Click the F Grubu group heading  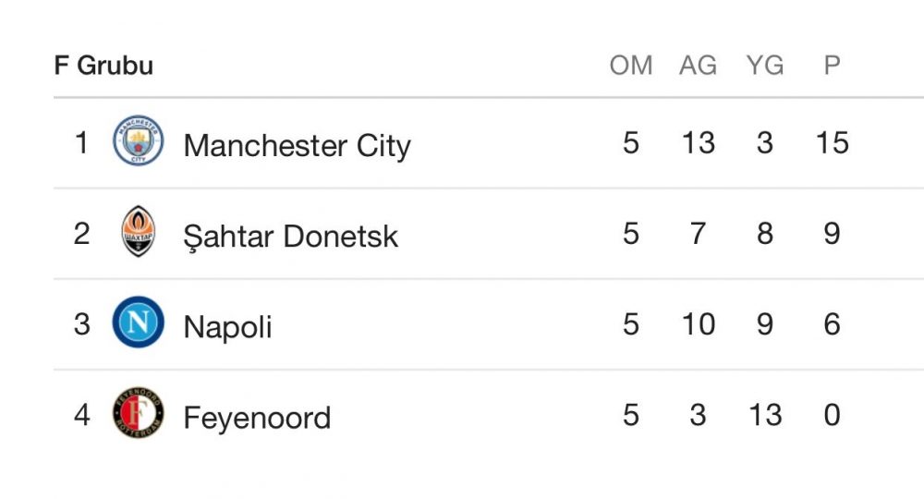[103, 66]
